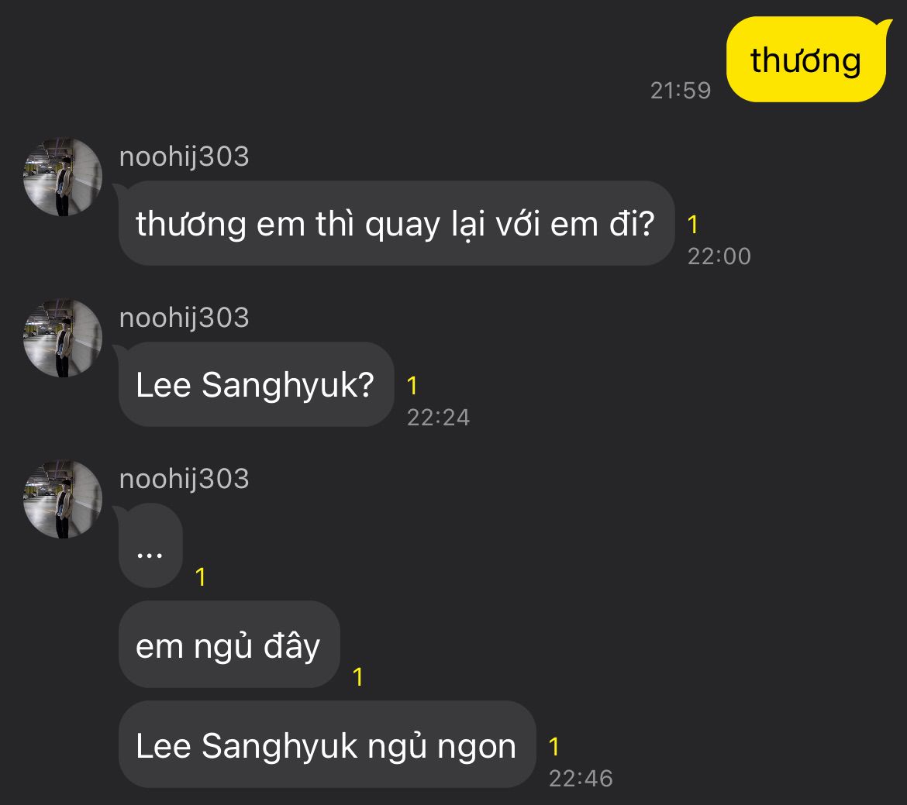Click noohij303 name above "Lee Sanghyuk?" bubble

click(184, 318)
